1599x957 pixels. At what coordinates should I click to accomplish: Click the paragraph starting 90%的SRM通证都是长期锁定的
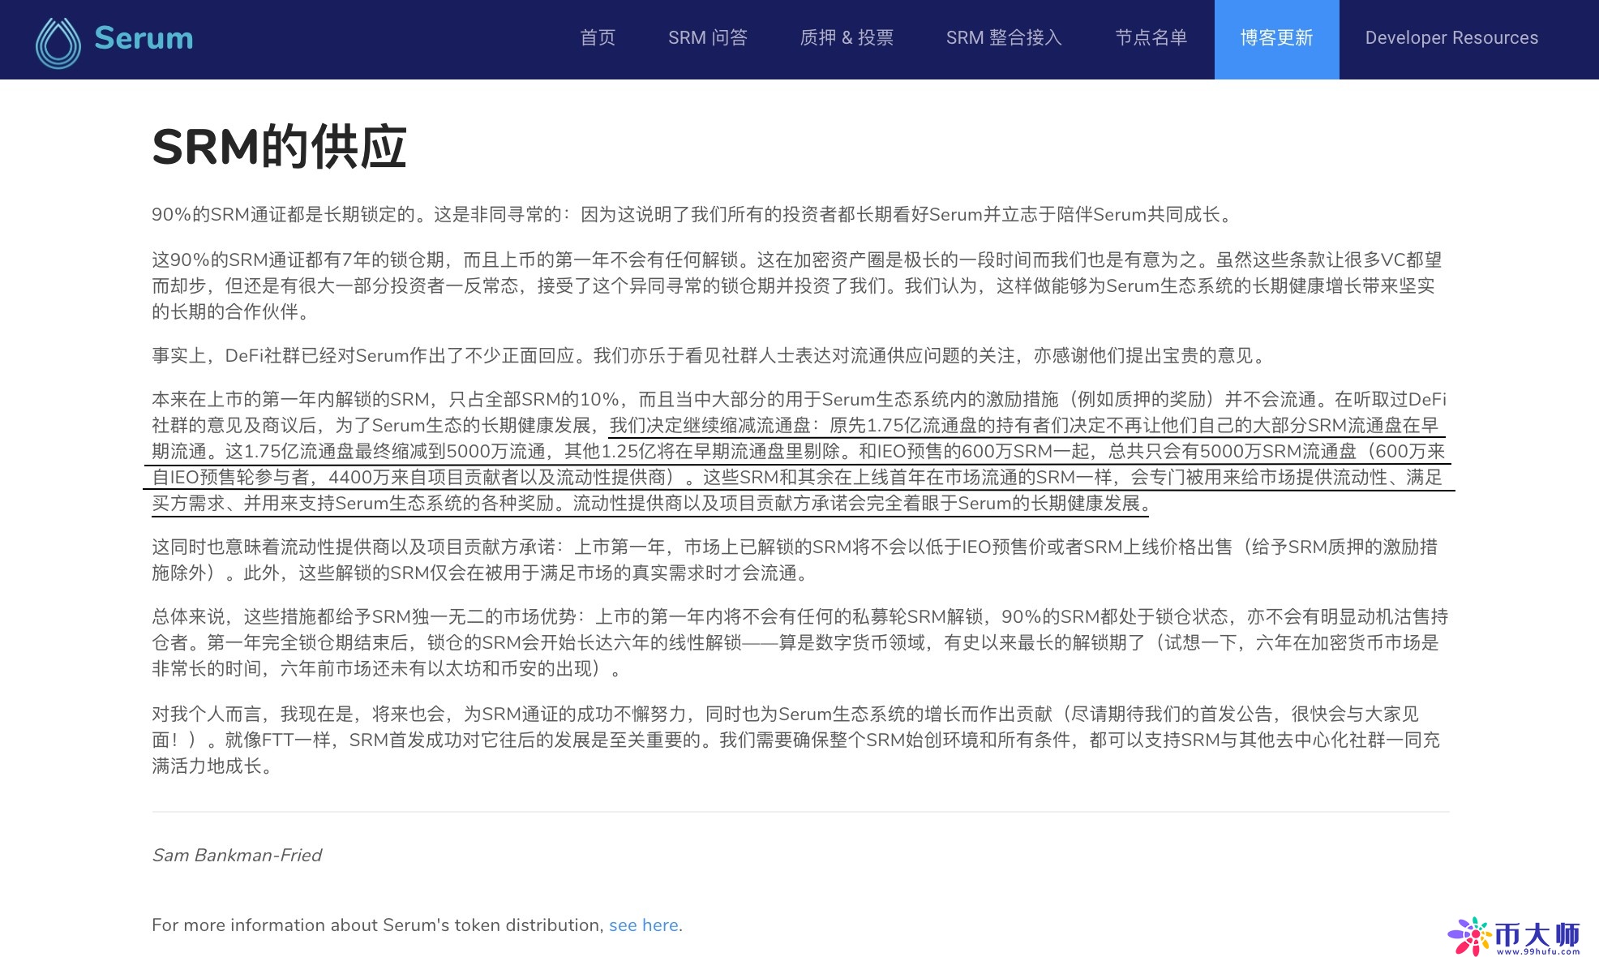[x=694, y=215]
